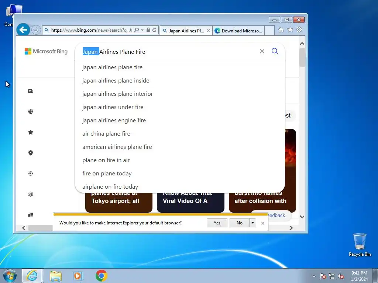Click the address bar search magnifier icon

[x=137, y=30]
